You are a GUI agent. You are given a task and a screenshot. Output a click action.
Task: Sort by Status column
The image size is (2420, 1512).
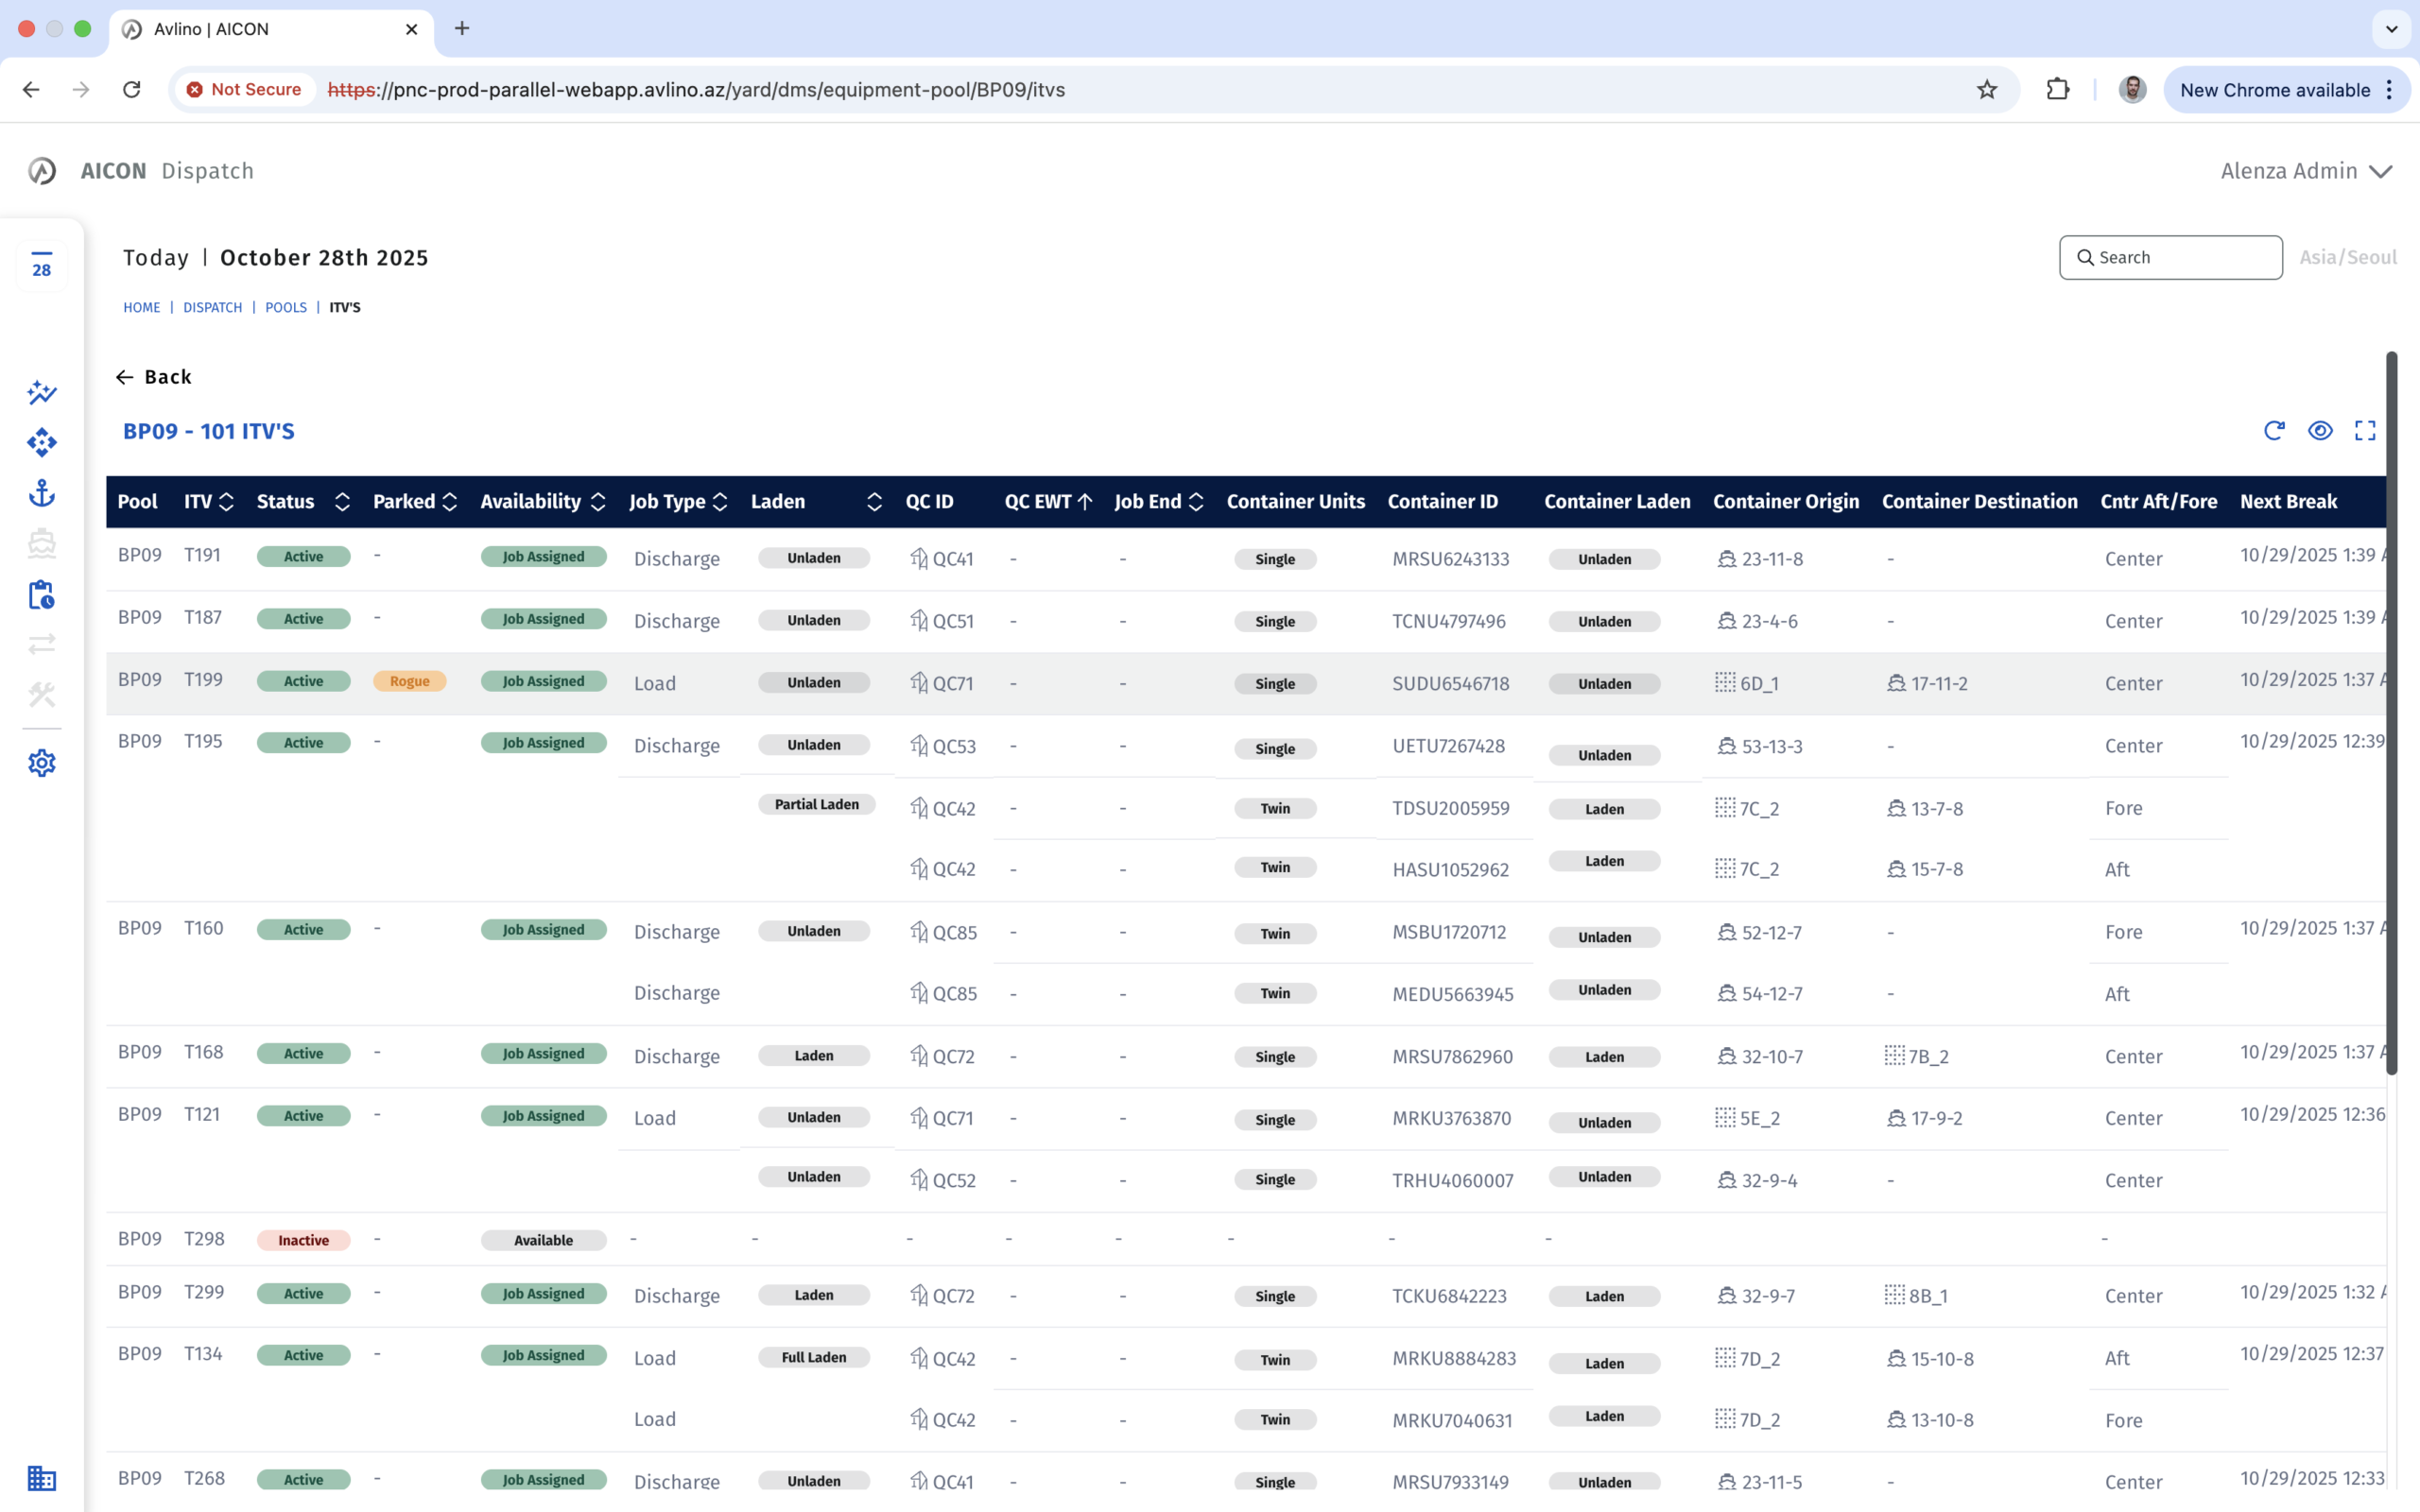[x=342, y=502]
